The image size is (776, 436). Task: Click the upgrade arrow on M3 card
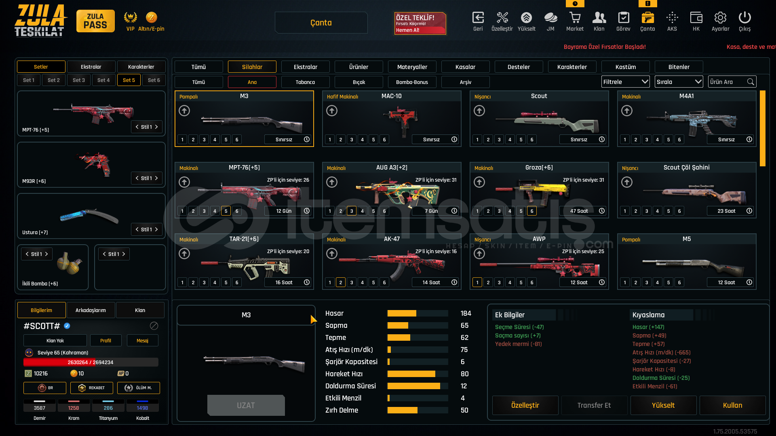click(184, 111)
